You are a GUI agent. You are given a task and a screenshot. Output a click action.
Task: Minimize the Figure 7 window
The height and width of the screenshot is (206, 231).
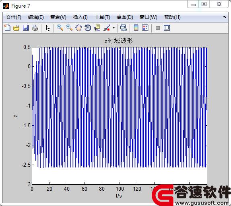pyautogui.click(x=193, y=4)
